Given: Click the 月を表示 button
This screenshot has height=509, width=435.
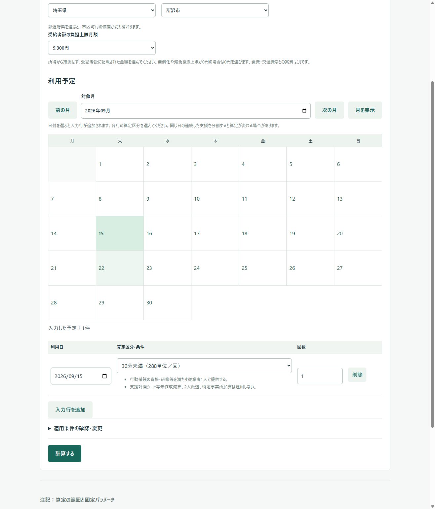Looking at the screenshot, I should [365, 110].
